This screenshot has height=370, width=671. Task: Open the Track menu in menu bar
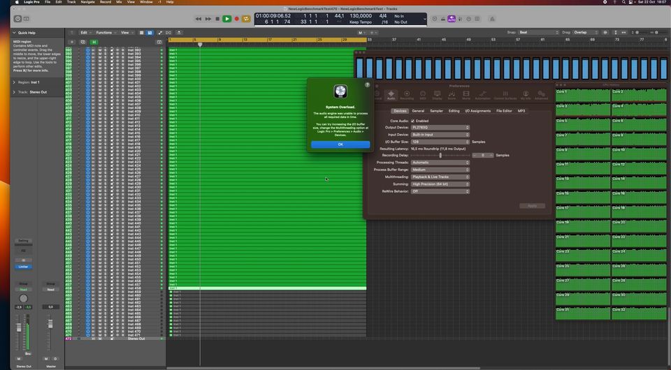(x=71, y=2)
